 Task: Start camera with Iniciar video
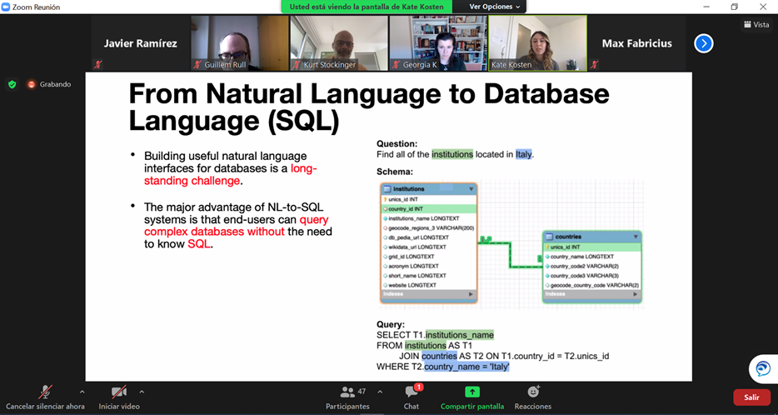pyautogui.click(x=118, y=398)
